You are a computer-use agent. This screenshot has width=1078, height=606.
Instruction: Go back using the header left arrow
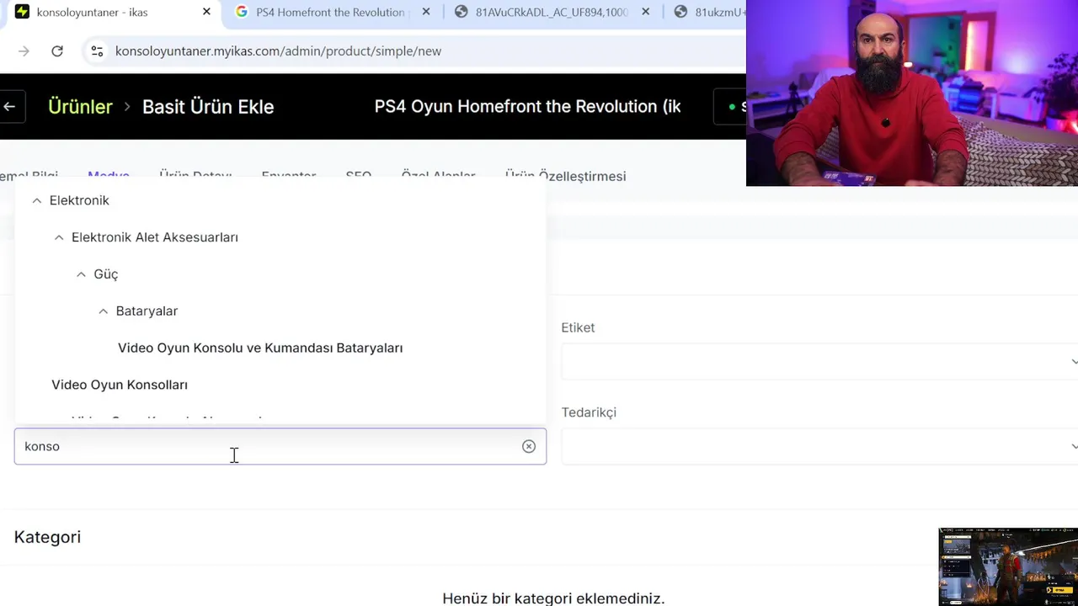point(9,107)
